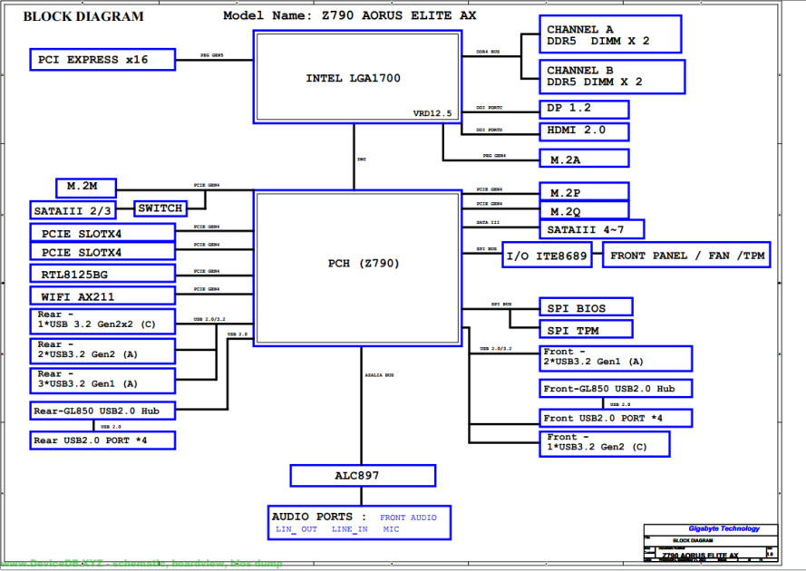Click the Rear-GL850 USB2.0 Hub box
This screenshot has height=571, width=806.
(102, 411)
